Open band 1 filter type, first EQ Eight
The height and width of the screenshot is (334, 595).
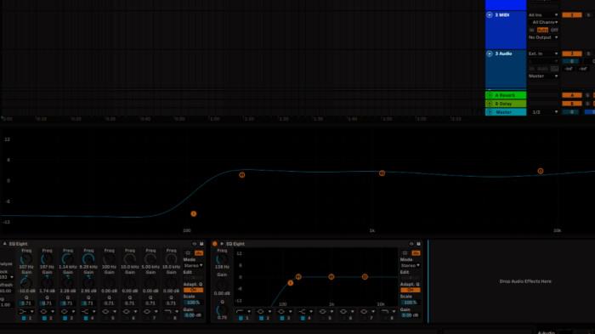pos(25,312)
